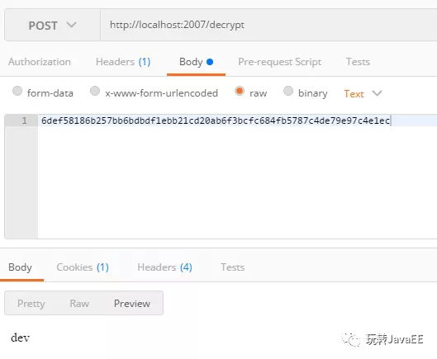Open the POST method dropdown
437x359 pixels.
52,25
